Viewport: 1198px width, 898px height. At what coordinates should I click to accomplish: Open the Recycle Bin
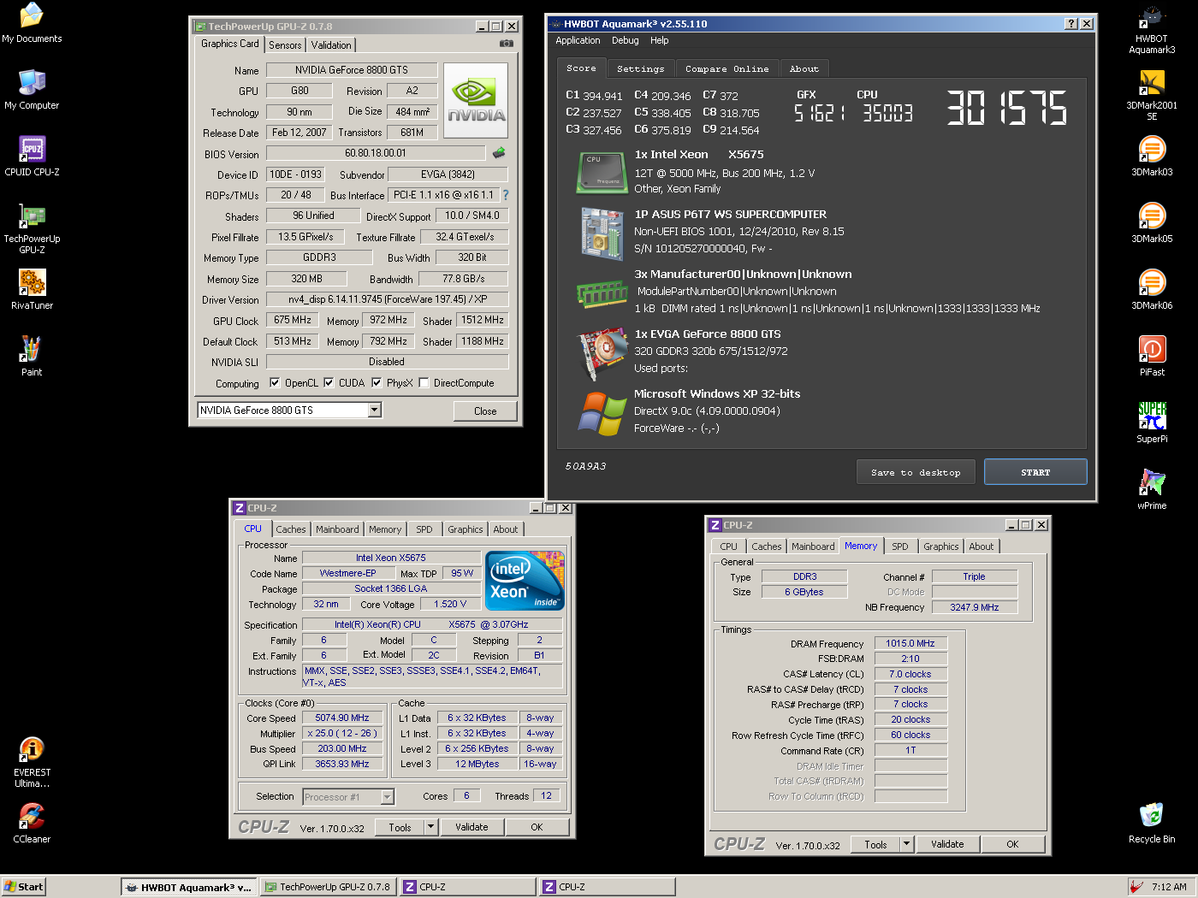point(1152,823)
